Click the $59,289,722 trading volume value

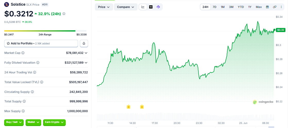79,72
